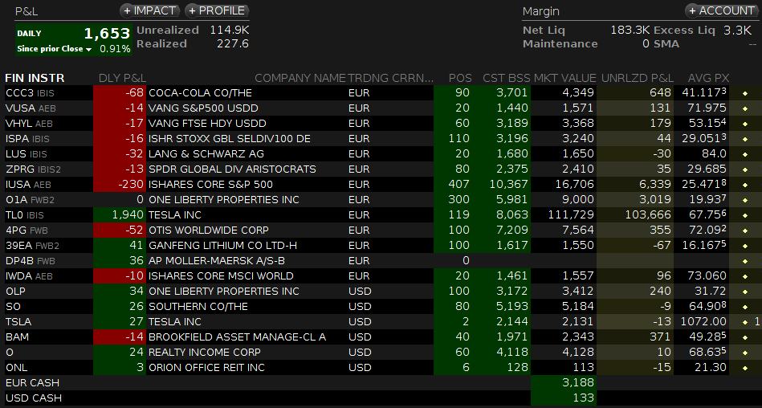The width and height of the screenshot is (762, 408).
Task: Click the yellow diamond icon in the Ganfeng Lithium row
Action: pyautogui.click(x=744, y=246)
